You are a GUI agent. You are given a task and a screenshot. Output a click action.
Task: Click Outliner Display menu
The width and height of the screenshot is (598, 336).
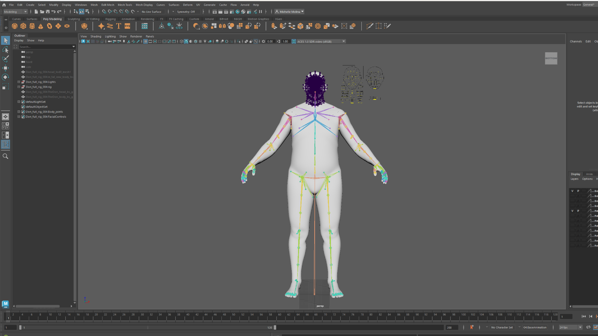19,40
